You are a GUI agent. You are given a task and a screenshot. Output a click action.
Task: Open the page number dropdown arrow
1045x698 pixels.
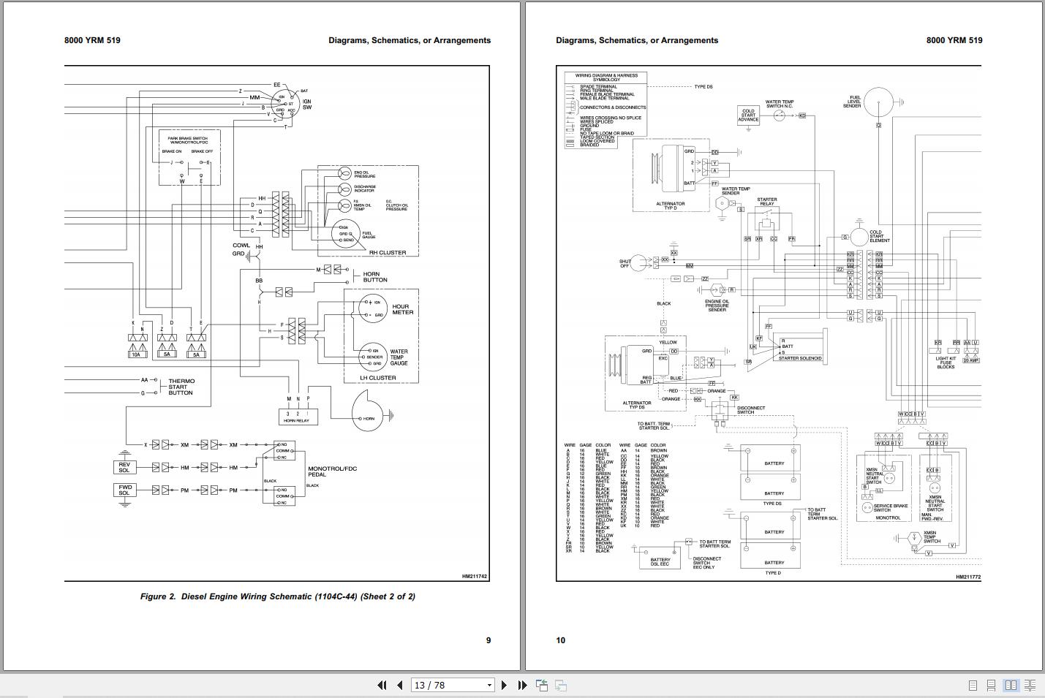(489, 686)
